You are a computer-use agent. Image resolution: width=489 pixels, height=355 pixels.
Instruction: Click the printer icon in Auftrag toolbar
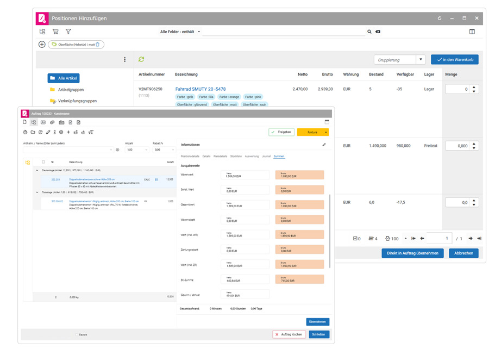coord(25,132)
